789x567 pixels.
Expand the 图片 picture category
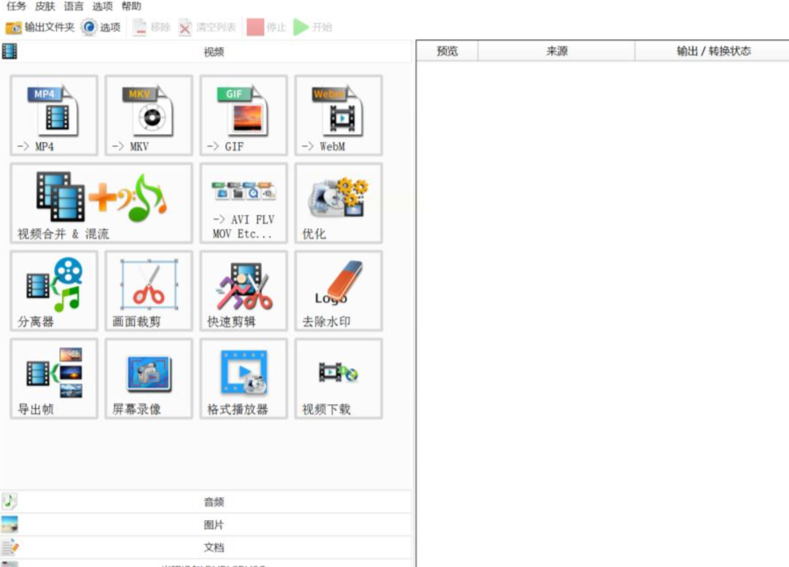tap(207, 525)
